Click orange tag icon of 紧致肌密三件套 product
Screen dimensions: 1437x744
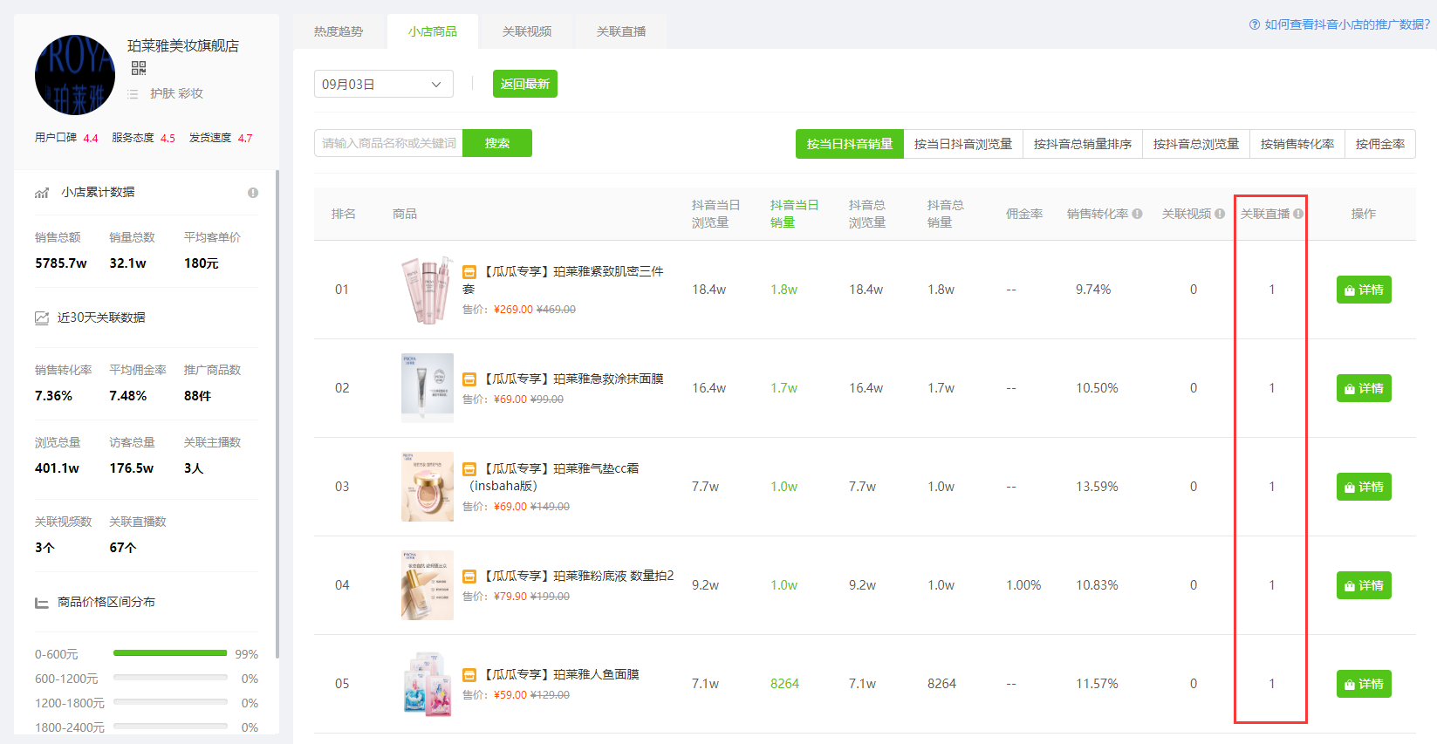469,272
